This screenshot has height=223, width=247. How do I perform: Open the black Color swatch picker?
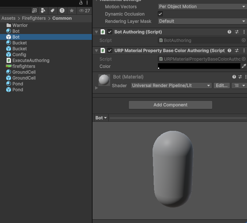tap(199, 66)
